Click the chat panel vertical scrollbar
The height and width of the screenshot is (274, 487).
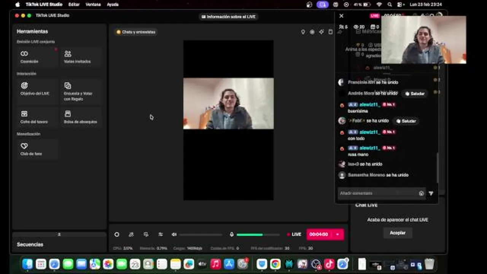[438, 167]
